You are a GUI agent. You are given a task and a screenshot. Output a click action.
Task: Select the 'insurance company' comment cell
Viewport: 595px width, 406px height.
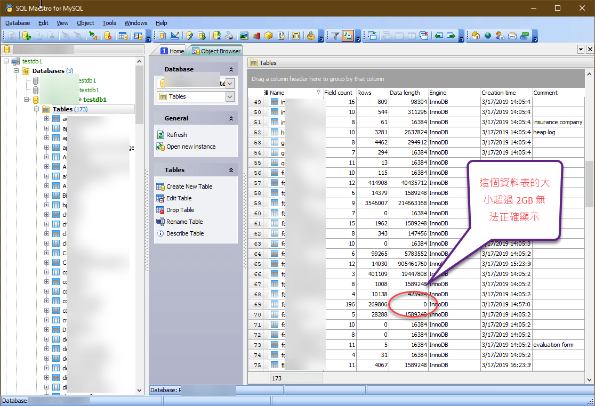pyautogui.click(x=558, y=122)
